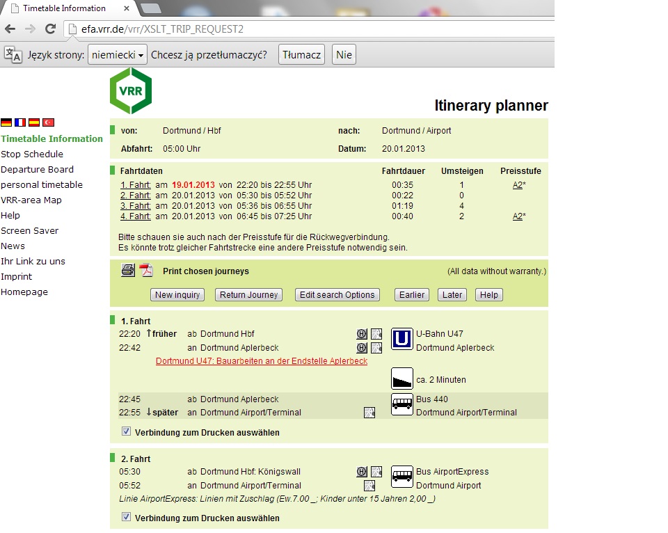Open the 2. Fahrt link
The height and width of the screenshot is (533, 668).
point(136,195)
